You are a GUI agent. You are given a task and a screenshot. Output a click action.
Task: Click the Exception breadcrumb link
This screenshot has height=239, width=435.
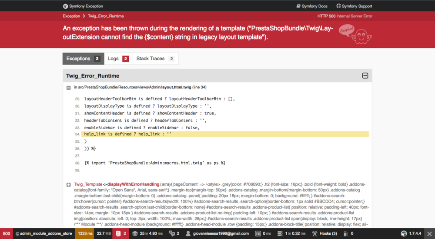point(71,16)
